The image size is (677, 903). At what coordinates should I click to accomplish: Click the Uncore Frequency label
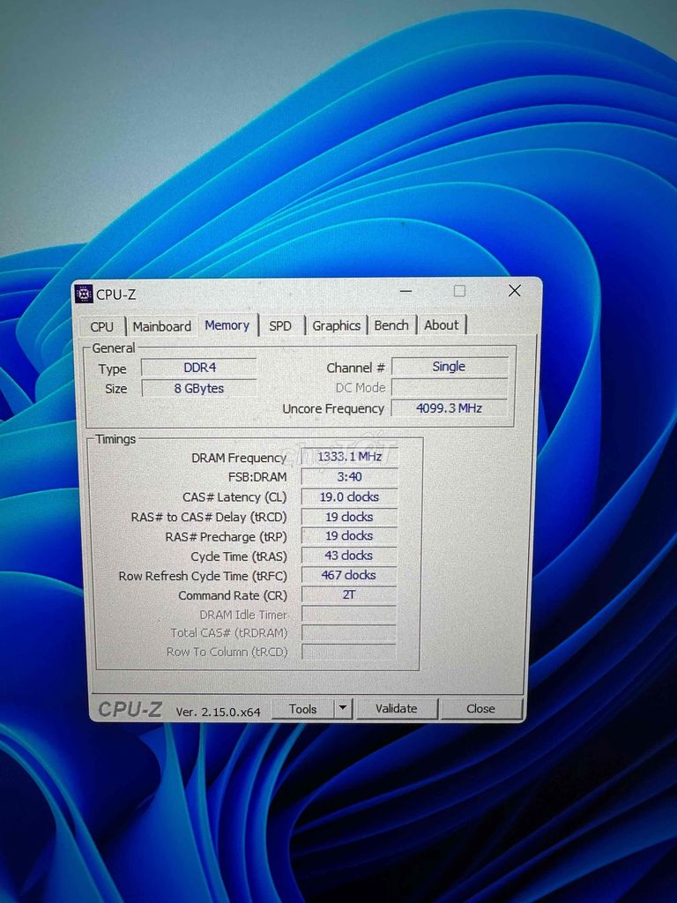point(333,408)
